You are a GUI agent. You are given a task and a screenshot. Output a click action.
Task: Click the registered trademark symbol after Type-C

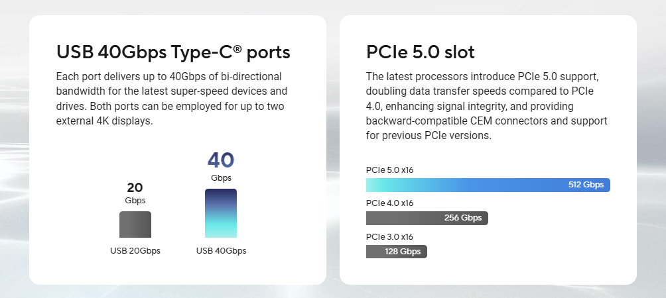[x=237, y=49]
